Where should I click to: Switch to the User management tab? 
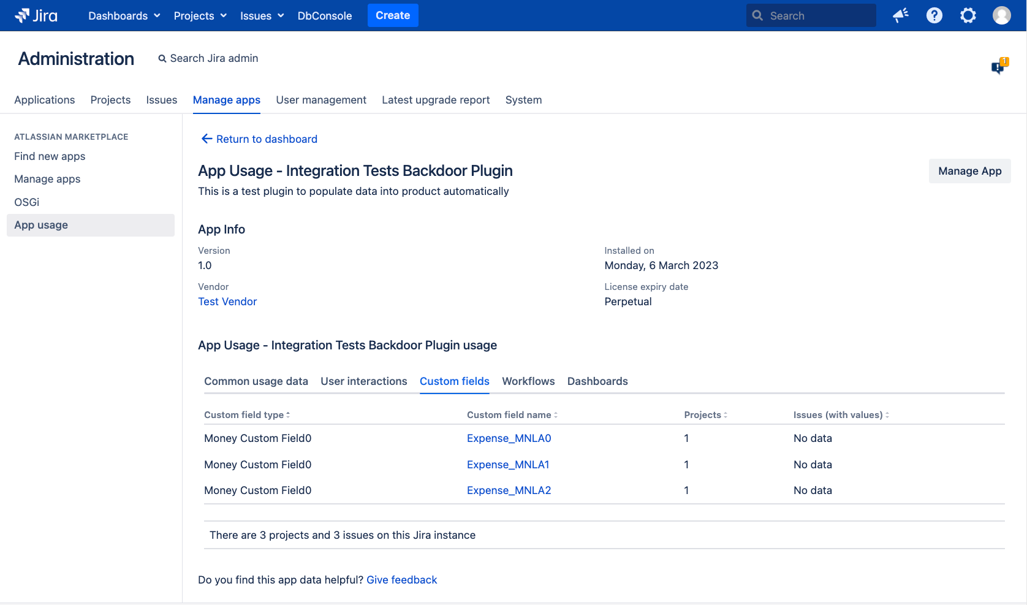[321, 100]
